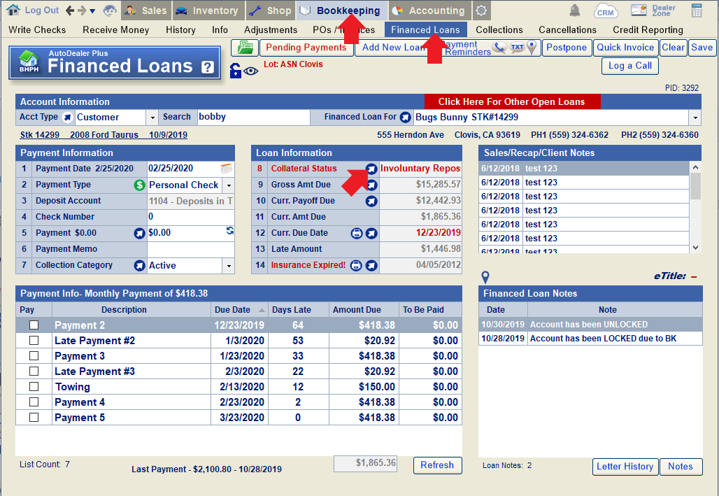Click the Insurance Expired arrow icon
Viewport: 719px width, 496px height.
coord(371,266)
